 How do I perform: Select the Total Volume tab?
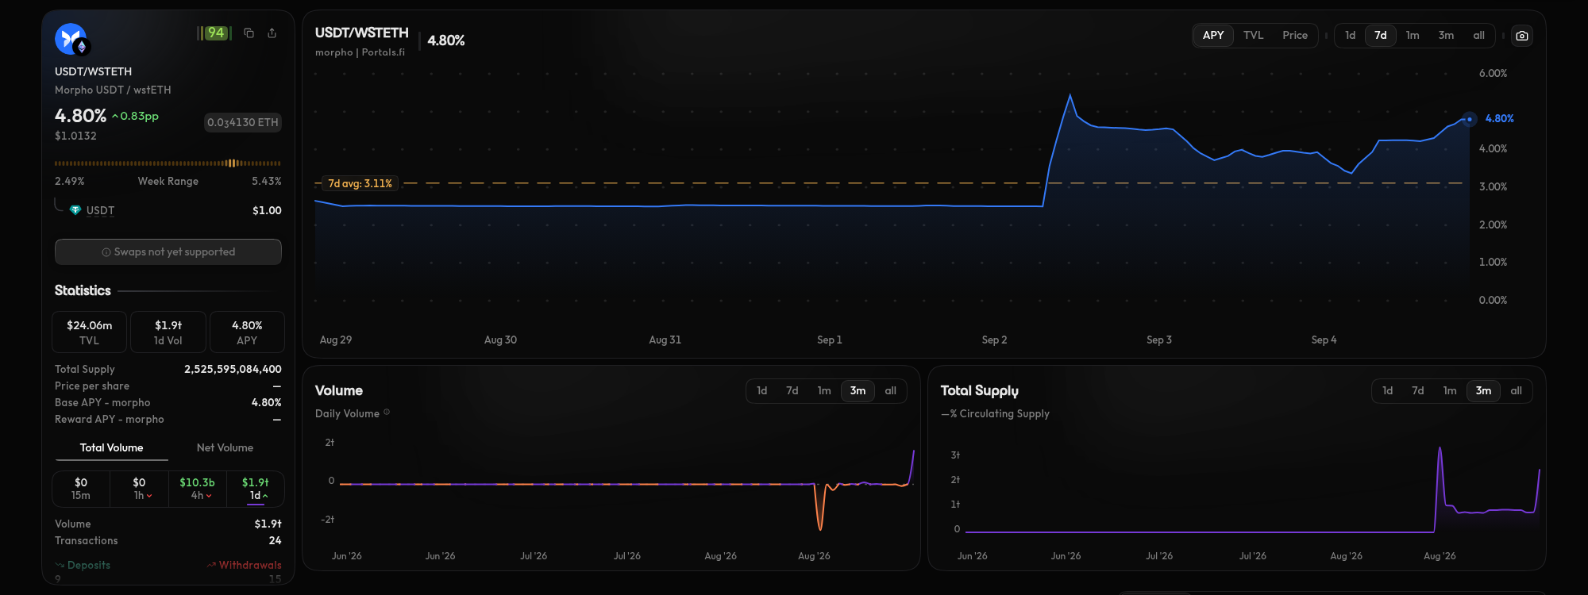pyautogui.click(x=111, y=448)
